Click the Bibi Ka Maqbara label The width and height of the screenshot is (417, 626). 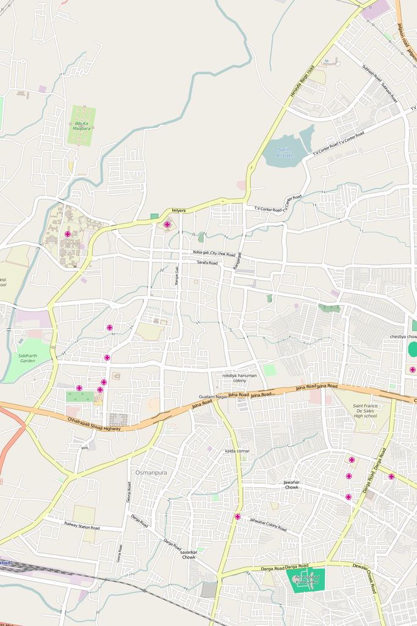click(x=82, y=126)
